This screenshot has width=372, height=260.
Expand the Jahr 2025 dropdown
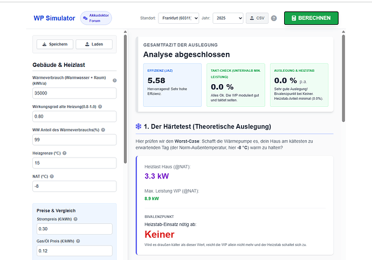[x=228, y=18]
